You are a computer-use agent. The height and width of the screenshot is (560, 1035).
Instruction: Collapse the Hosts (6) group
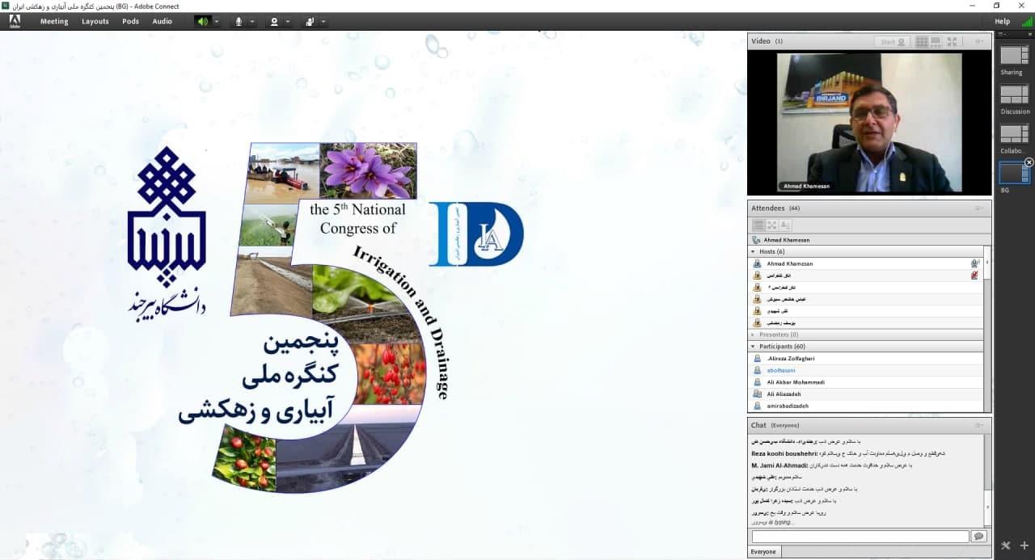(754, 251)
